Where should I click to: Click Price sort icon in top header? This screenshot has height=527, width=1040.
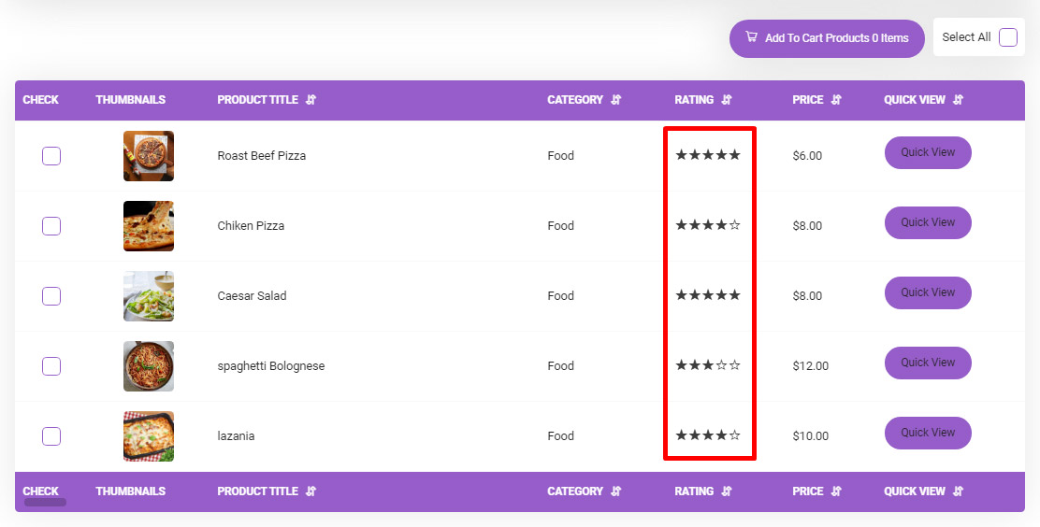click(x=836, y=100)
